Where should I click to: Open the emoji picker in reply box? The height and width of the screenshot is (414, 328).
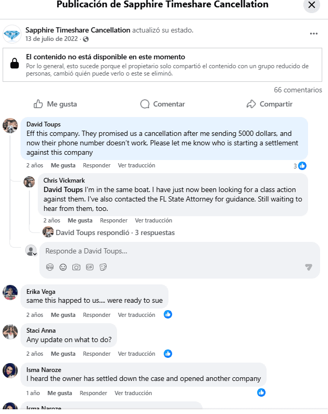pos(63,267)
